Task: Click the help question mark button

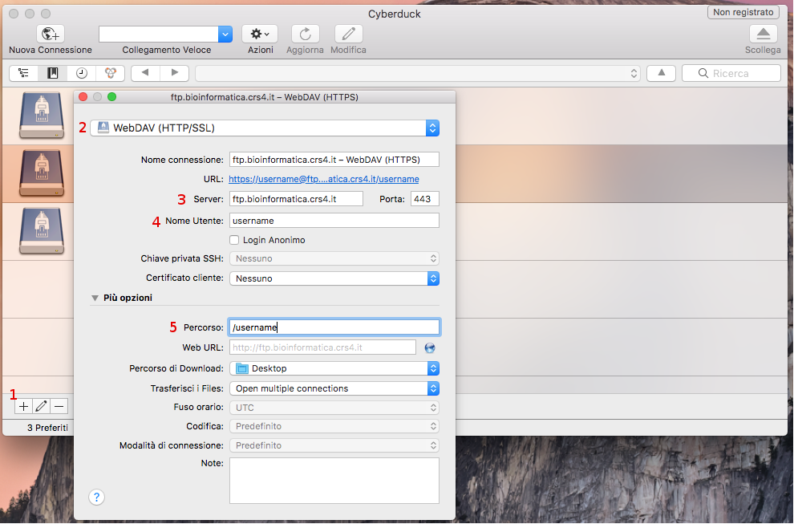Action: 97,498
